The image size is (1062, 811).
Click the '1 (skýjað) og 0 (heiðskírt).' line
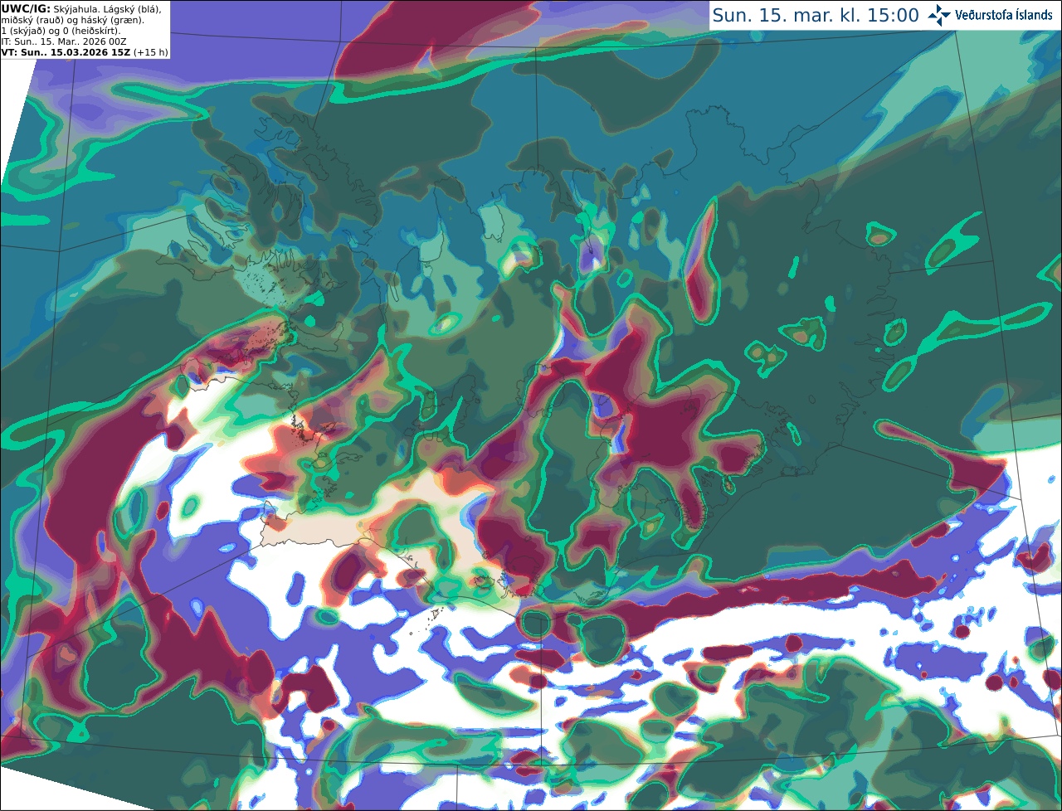pos(61,31)
